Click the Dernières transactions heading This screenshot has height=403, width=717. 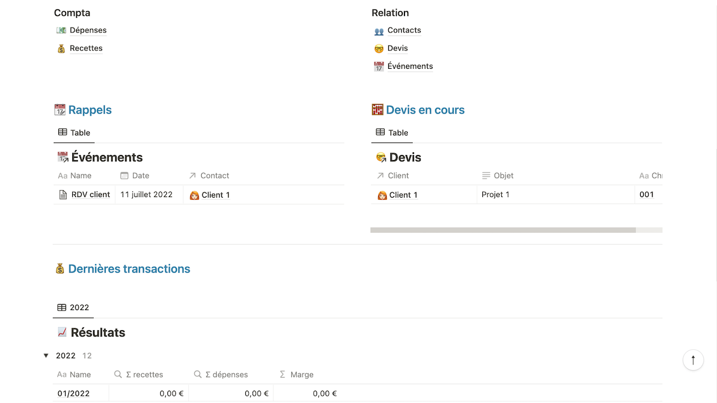tap(129, 269)
